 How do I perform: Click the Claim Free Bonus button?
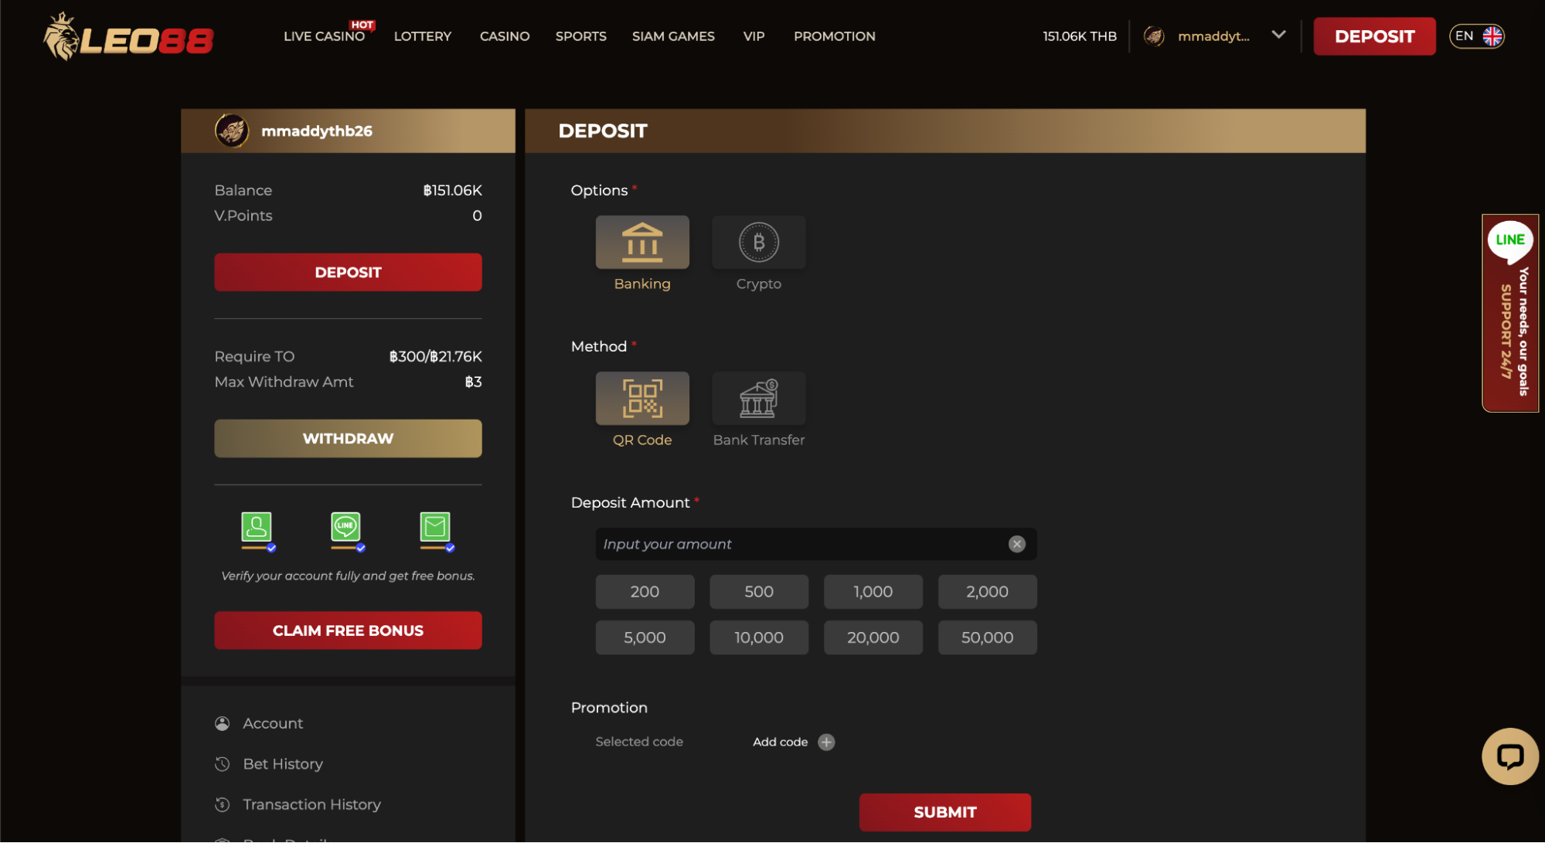(x=348, y=631)
